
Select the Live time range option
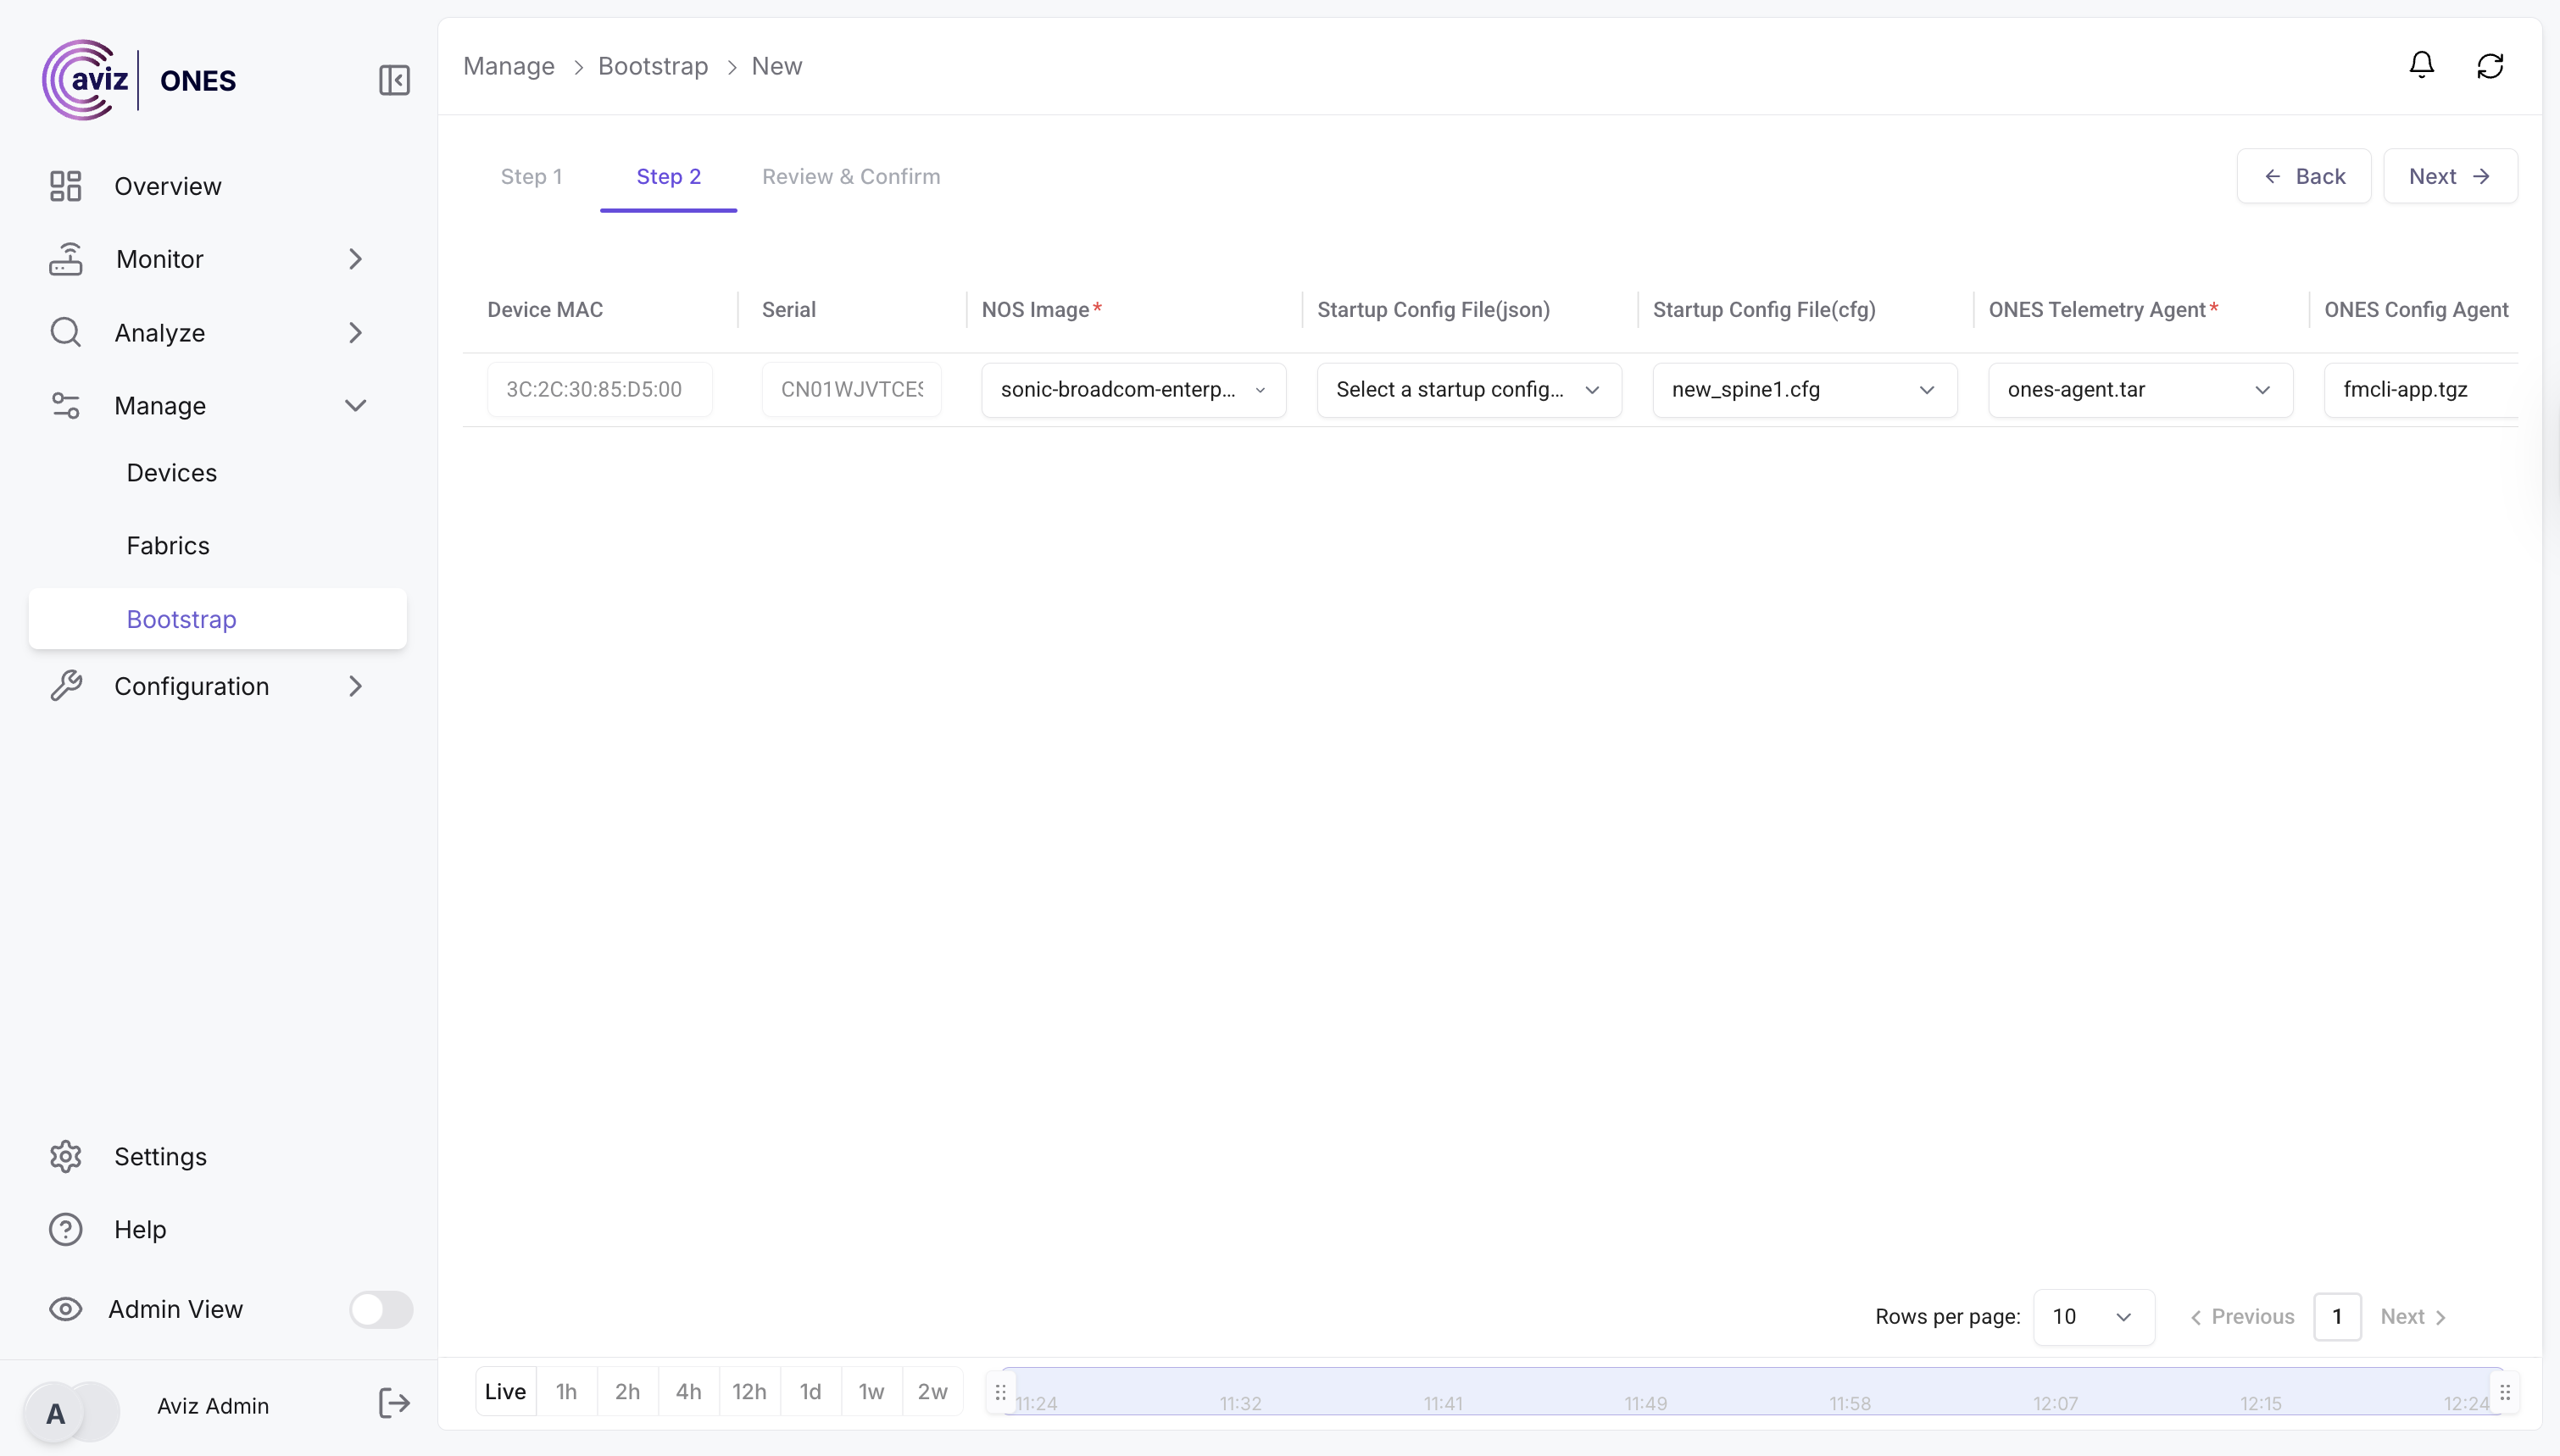pyautogui.click(x=505, y=1391)
